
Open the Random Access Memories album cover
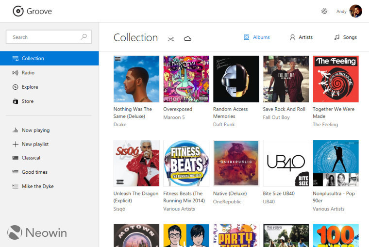click(236, 79)
